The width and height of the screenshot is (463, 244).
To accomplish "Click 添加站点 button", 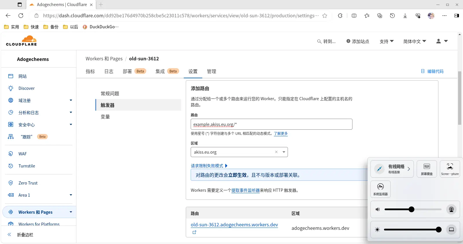I will [358, 41].
